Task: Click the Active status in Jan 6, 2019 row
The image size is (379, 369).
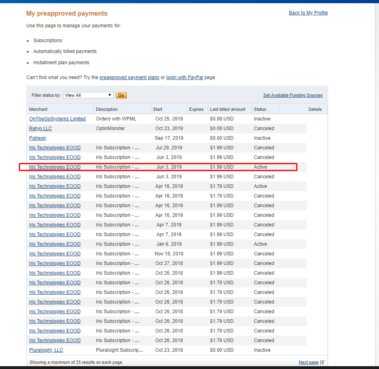Action: pos(260,244)
